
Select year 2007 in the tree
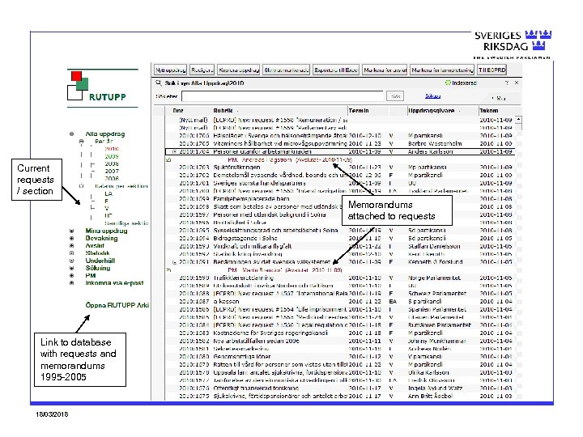point(112,172)
